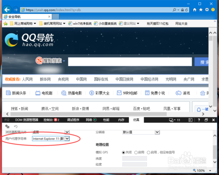Select 启用，但没有信号 radio option
This screenshot has height=175, width=219.
tap(148, 153)
